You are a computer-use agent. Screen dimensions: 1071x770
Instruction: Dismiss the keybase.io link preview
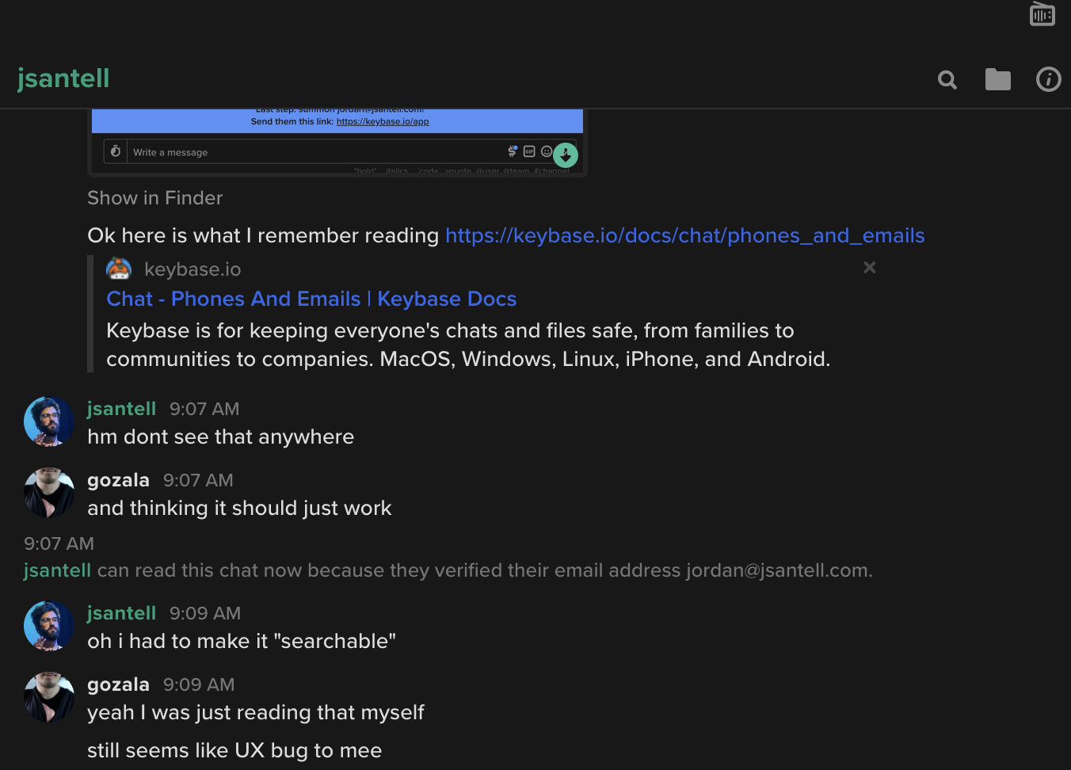click(870, 268)
